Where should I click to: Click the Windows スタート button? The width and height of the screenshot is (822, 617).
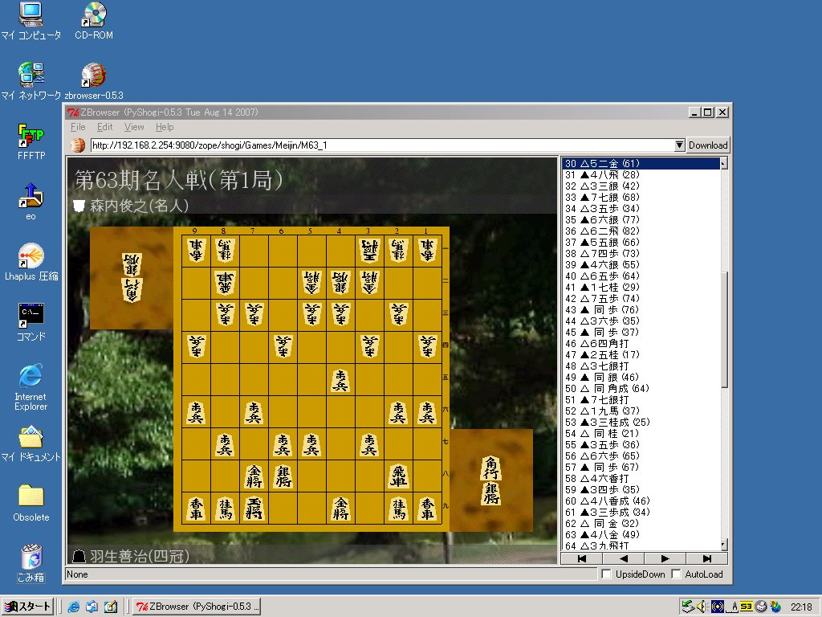[x=27, y=607]
